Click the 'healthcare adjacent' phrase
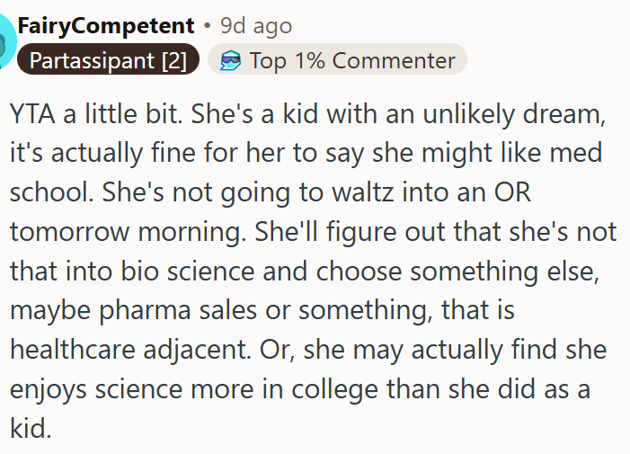The width and height of the screenshot is (630, 454). [130, 350]
